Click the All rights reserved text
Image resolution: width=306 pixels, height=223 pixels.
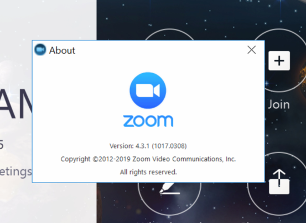tap(148, 172)
